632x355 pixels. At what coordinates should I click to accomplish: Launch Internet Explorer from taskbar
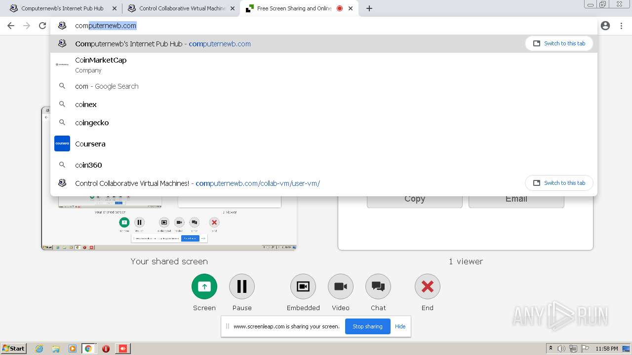pos(39,349)
